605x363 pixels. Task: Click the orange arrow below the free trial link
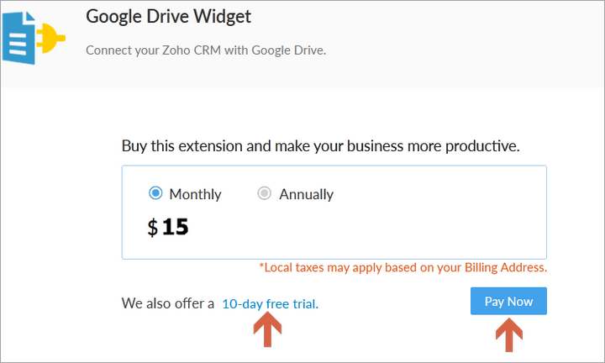(267, 329)
